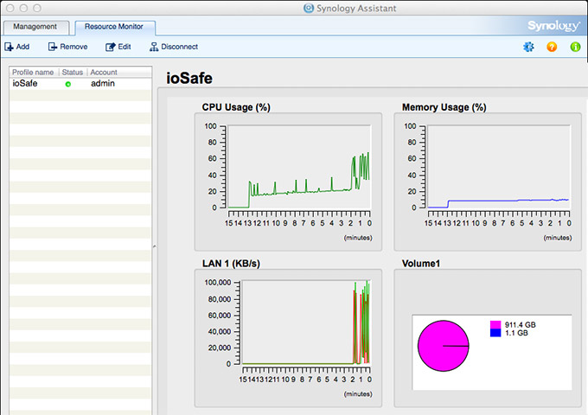Click the Edit profile icon
Screen dimensions: 588x415
tap(111, 47)
